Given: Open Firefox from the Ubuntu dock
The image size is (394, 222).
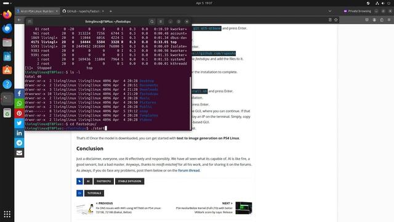Looking at the screenshot, I should tap(7, 14).
